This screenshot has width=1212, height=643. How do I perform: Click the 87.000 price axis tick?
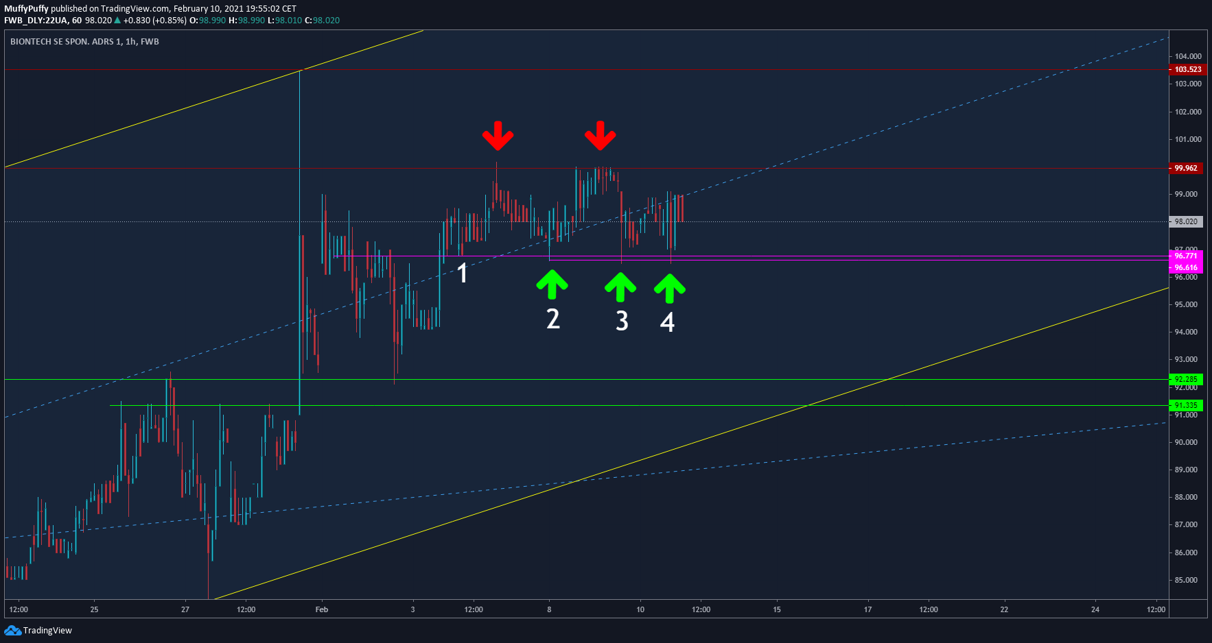(x=1186, y=524)
